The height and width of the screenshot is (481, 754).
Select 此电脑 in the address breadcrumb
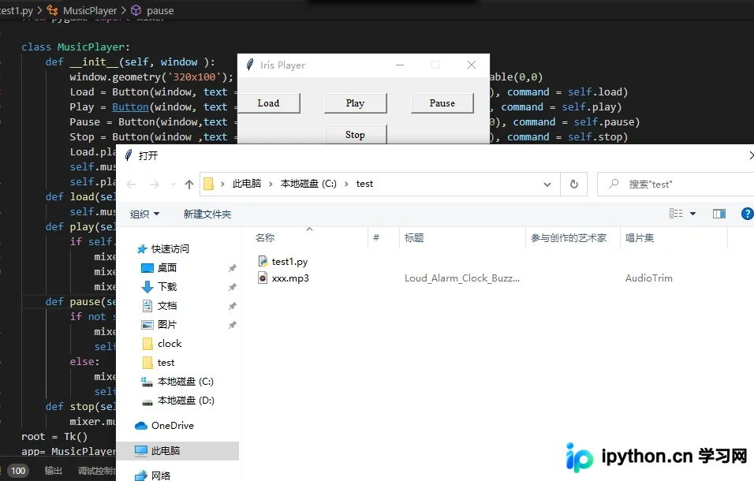tap(247, 184)
